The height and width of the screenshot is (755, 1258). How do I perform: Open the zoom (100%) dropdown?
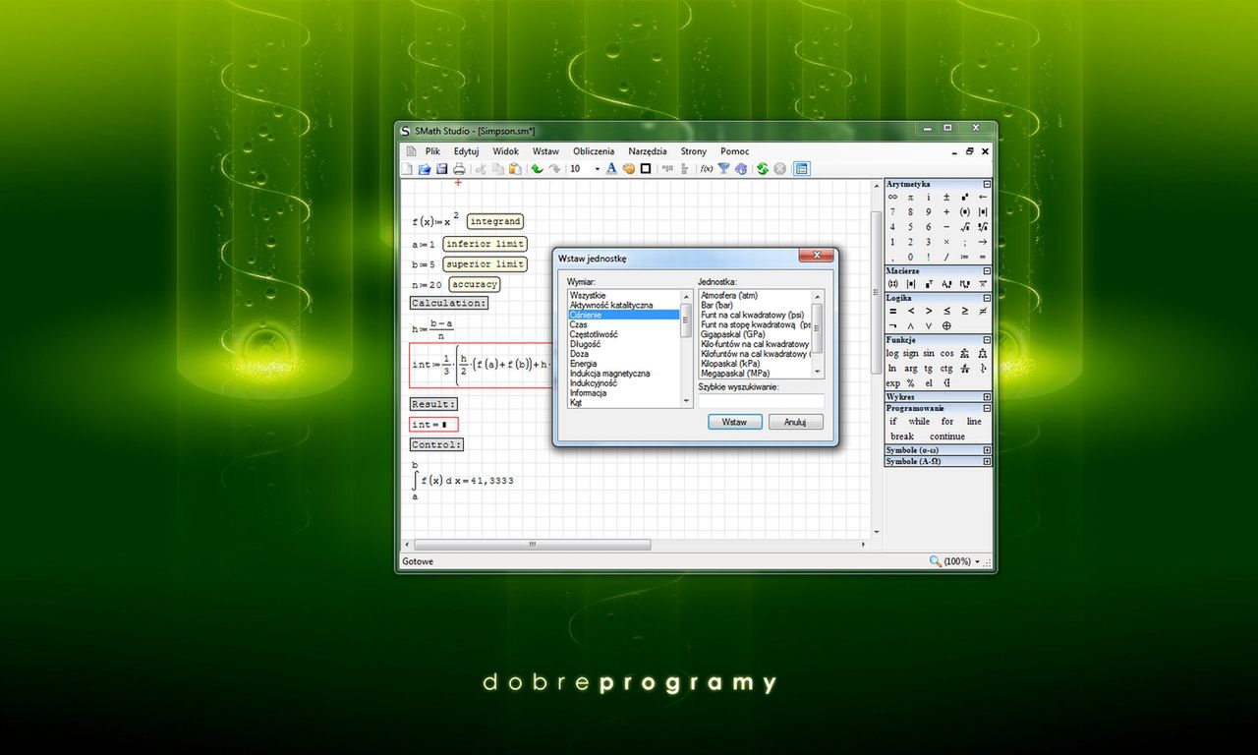pyautogui.click(x=977, y=562)
